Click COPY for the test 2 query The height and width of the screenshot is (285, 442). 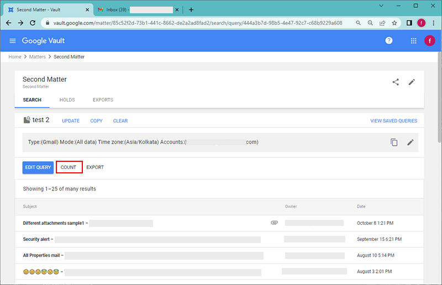coord(96,120)
